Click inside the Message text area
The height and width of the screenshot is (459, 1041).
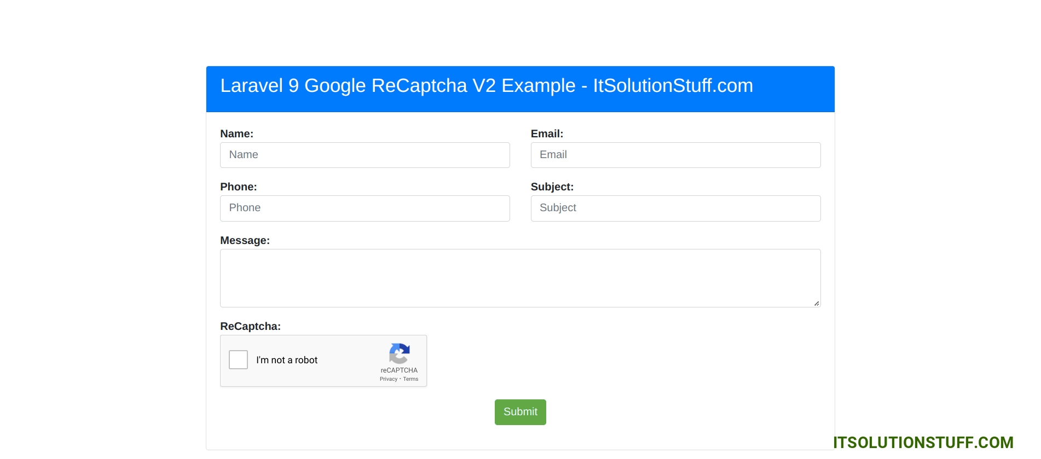[519, 278]
